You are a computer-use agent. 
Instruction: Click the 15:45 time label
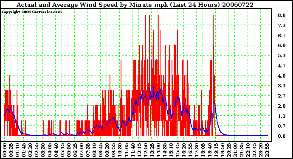tap(177, 150)
